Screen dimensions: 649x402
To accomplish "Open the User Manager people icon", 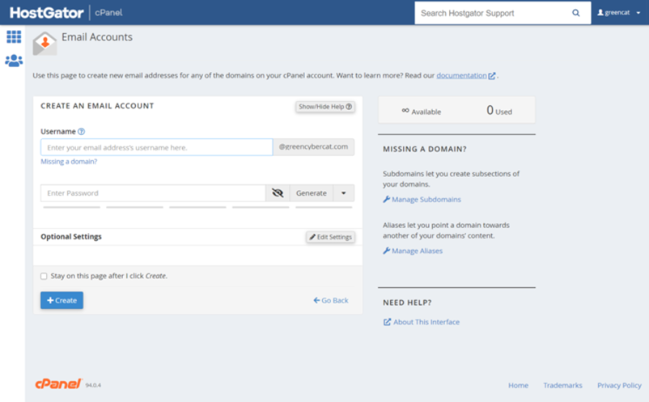I will [14, 61].
